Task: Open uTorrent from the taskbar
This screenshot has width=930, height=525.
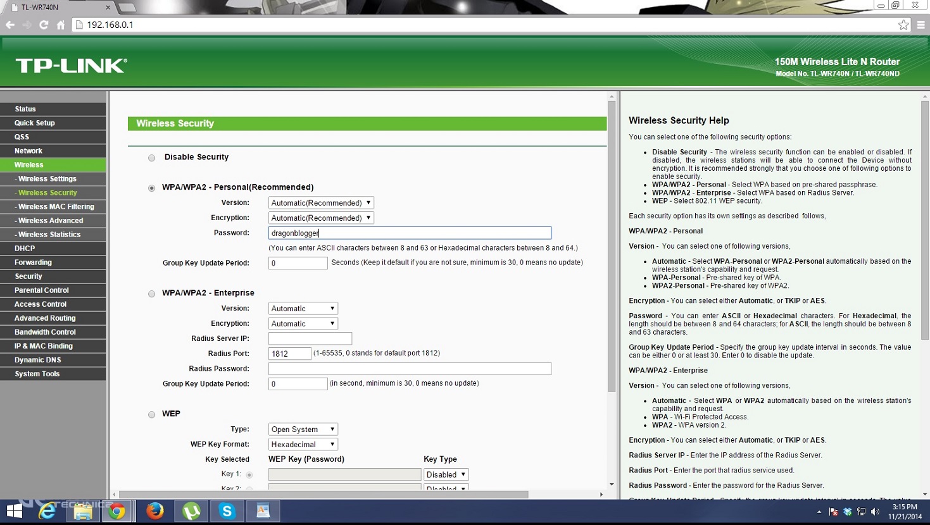Action: (191, 511)
